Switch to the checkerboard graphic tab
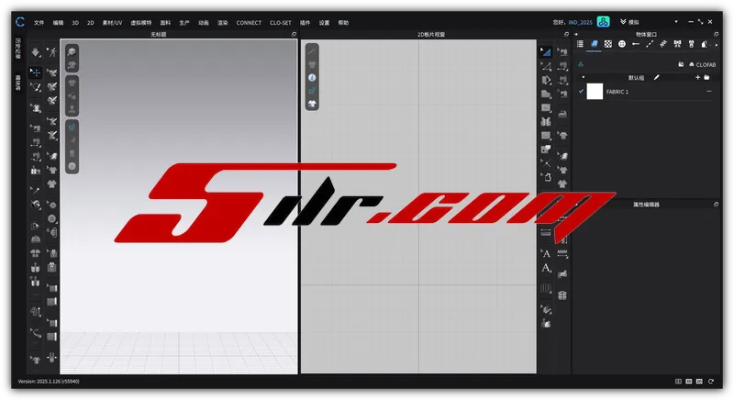Image resolution: width=734 pixels, height=400 pixels. (x=608, y=44)
